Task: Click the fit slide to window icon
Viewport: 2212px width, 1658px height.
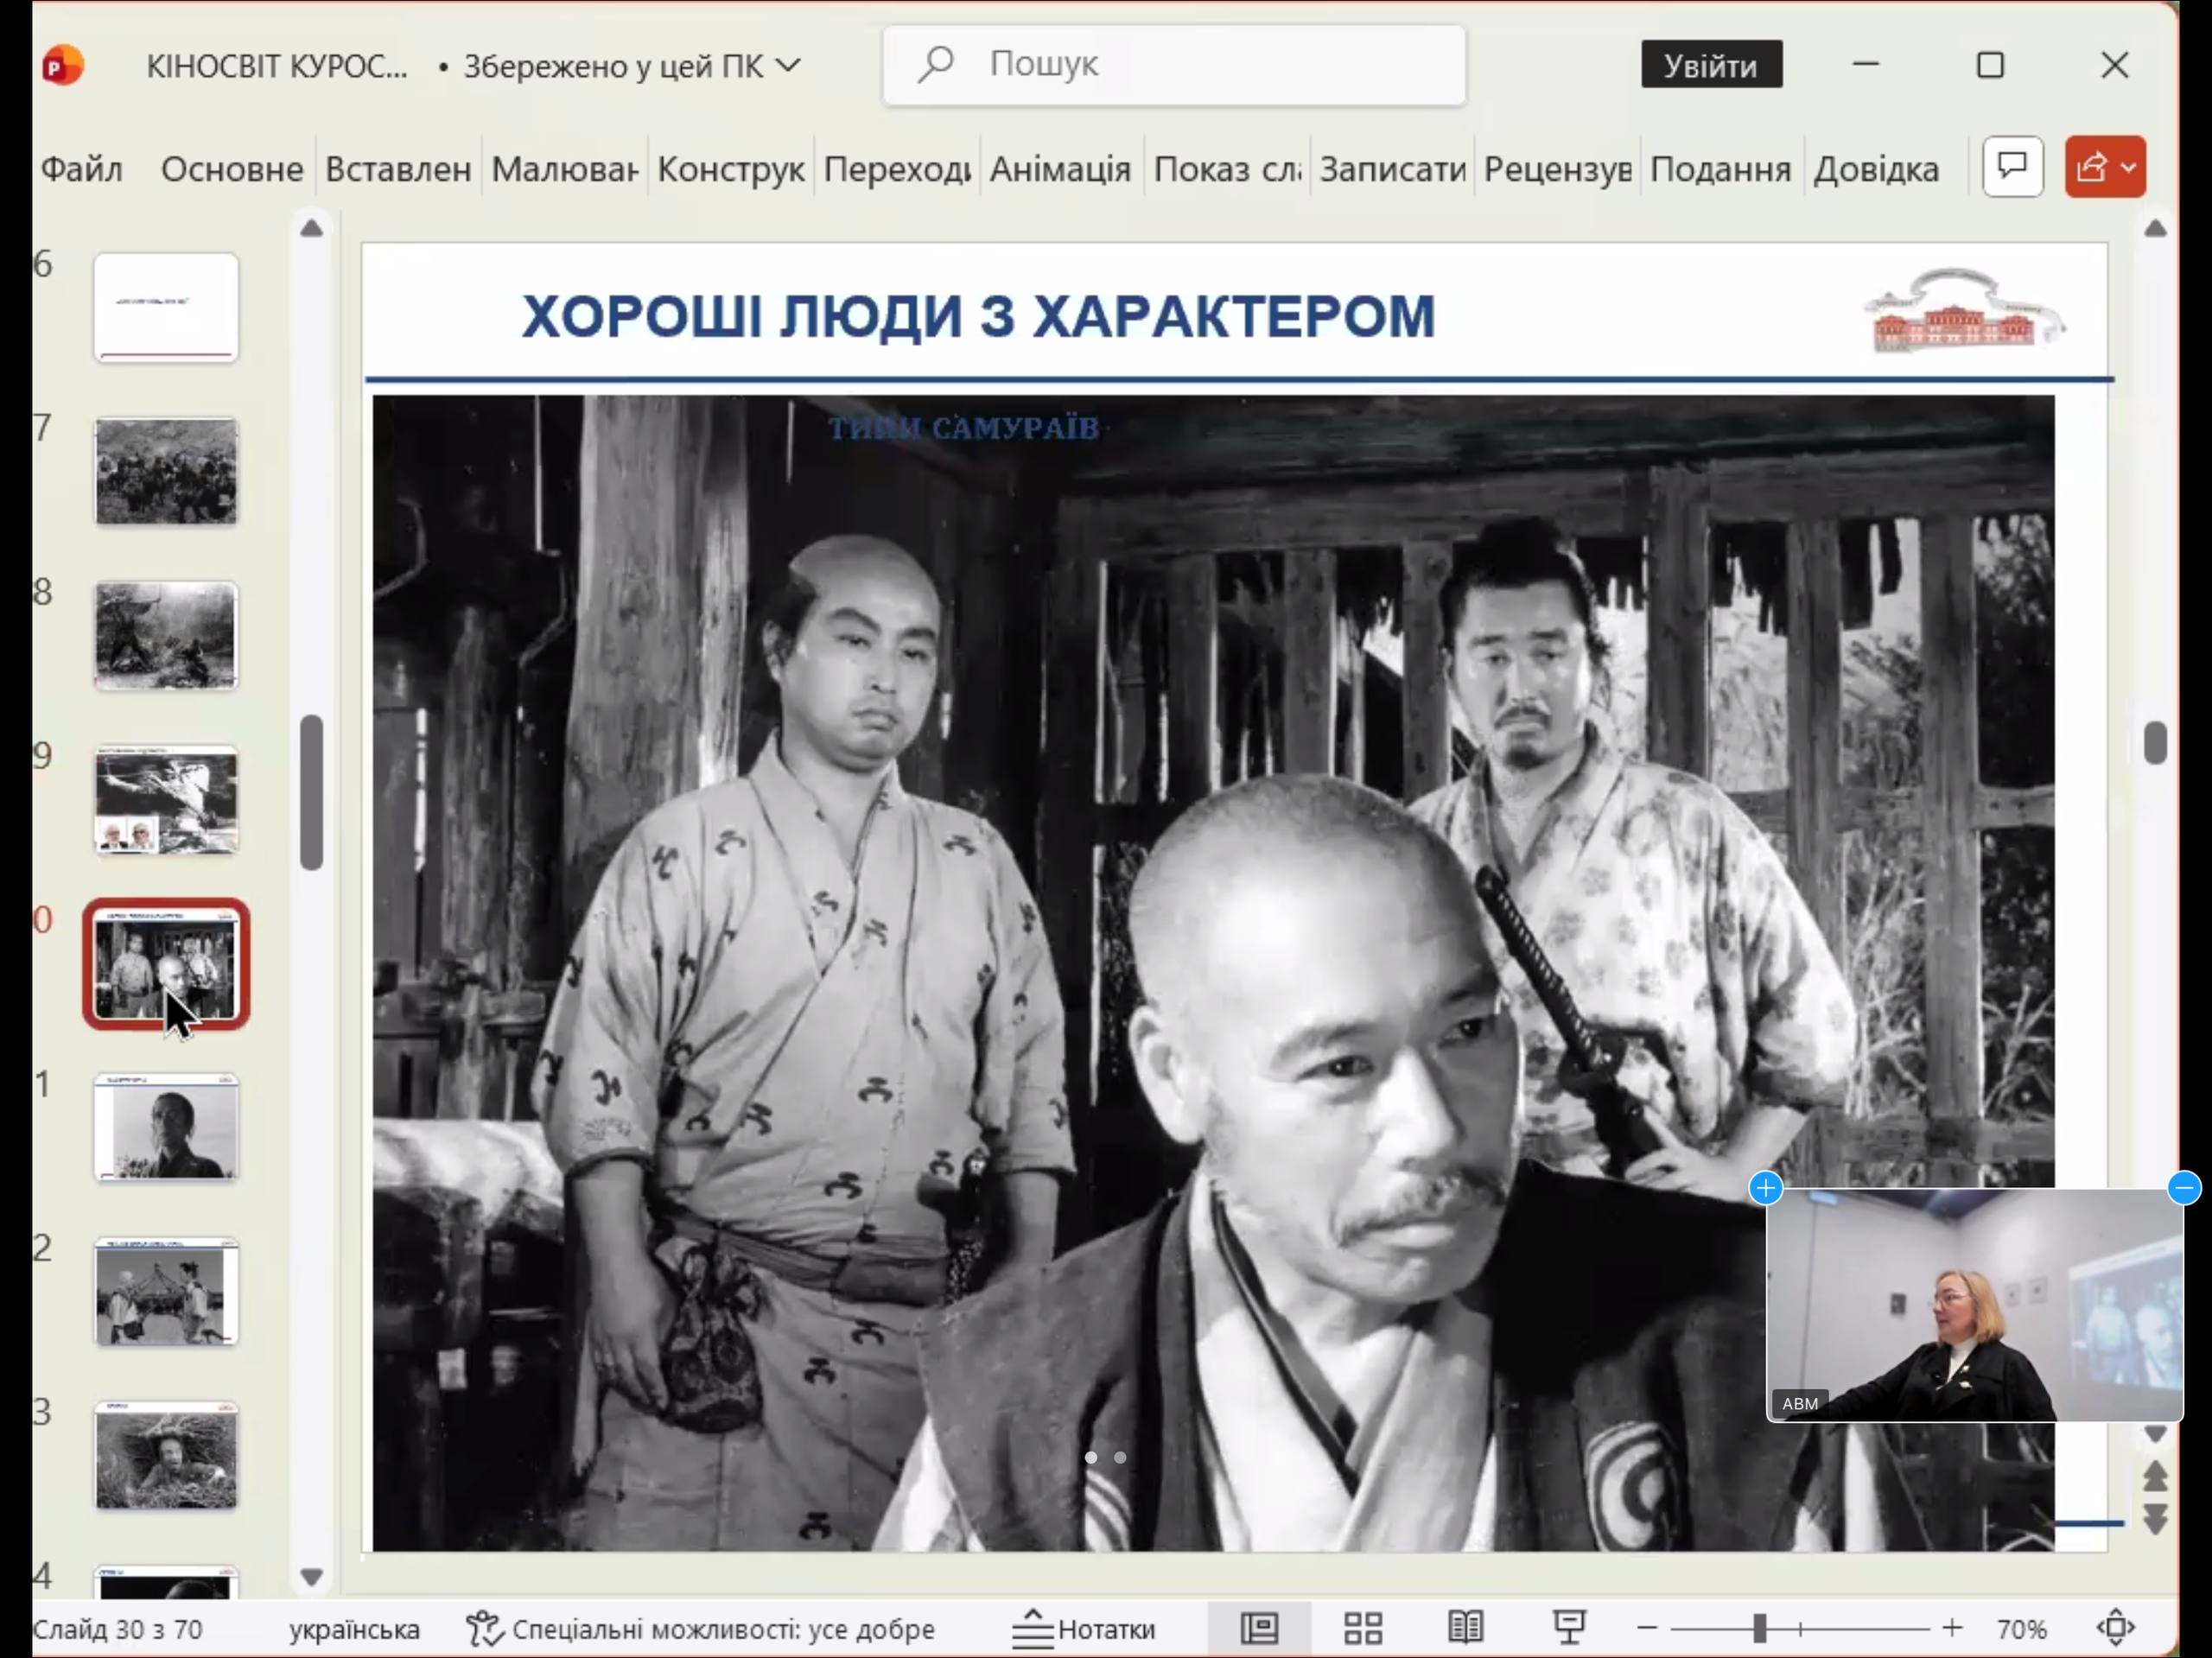Action: point(2116,1629)
